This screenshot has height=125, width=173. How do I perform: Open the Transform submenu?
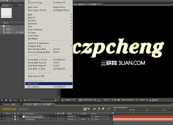click(49, 24)
